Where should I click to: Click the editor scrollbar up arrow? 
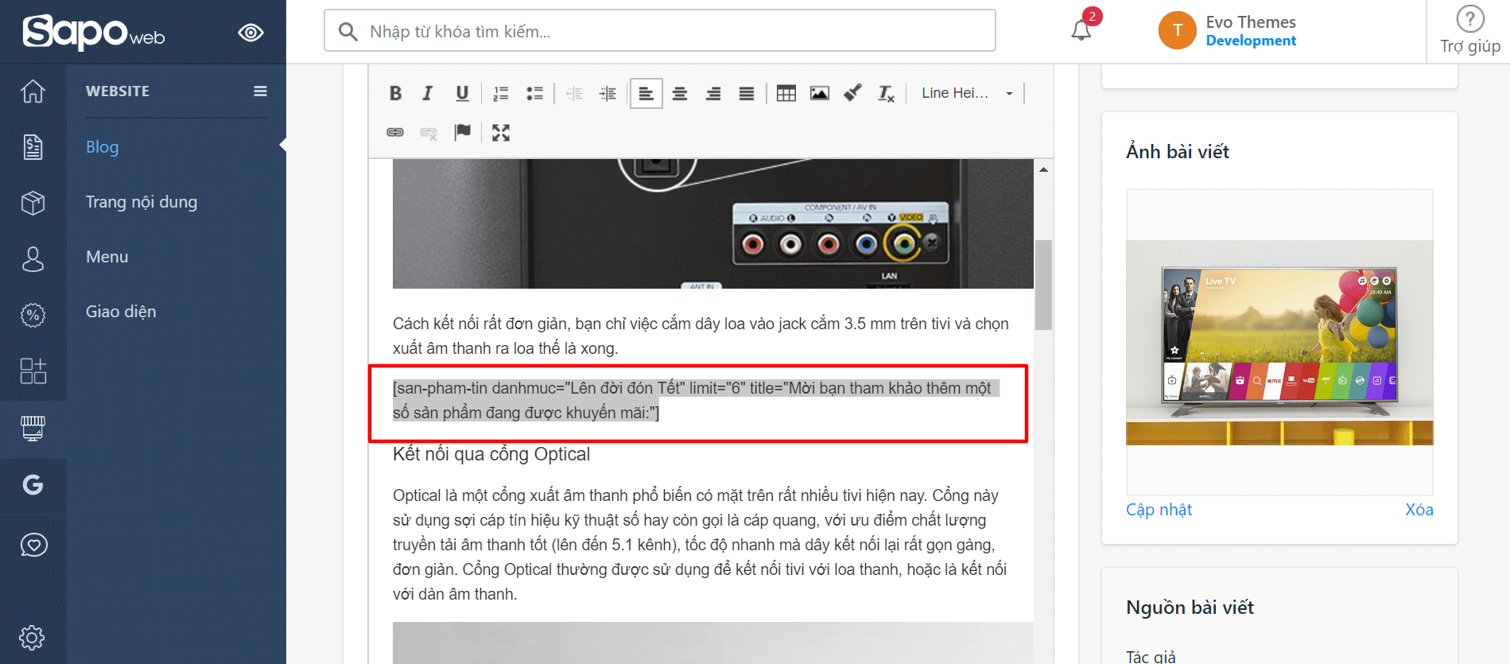tap(1043, 169)
